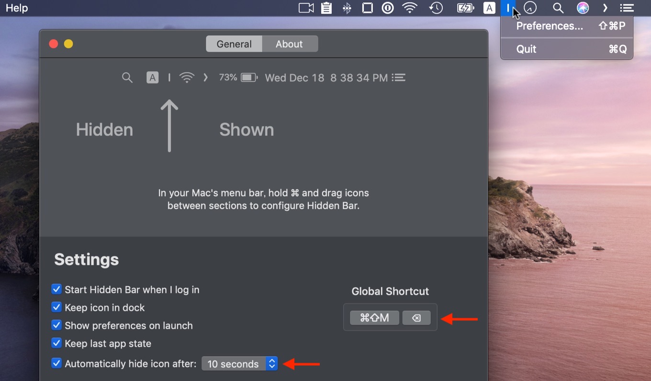Click the Hidden Bar separator icon in menu bar
Screen dimensions: 651x381
pos(508,8)
